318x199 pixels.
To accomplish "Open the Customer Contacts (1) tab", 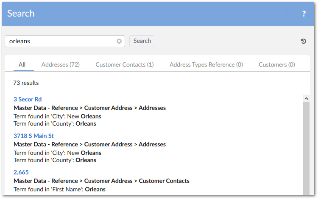I will tap(125, 64).
